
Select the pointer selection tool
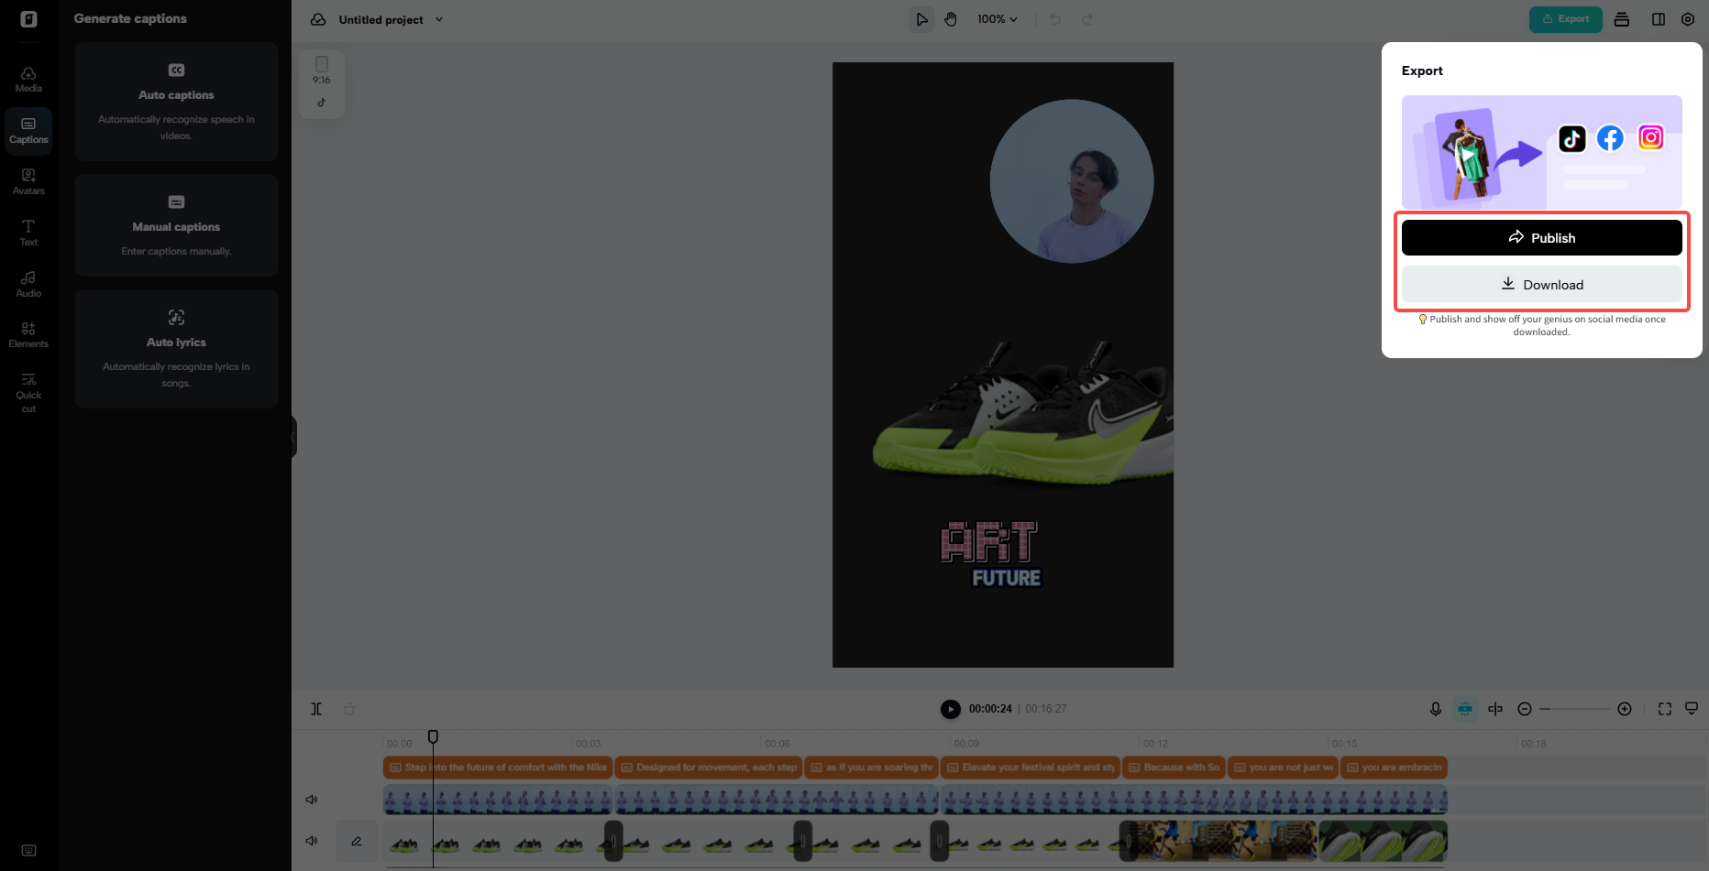tap(921, 19)
